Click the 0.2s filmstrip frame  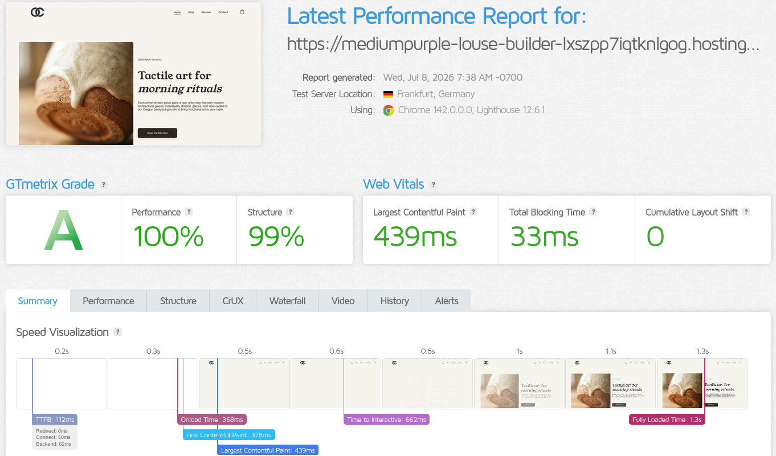[62, 384]
